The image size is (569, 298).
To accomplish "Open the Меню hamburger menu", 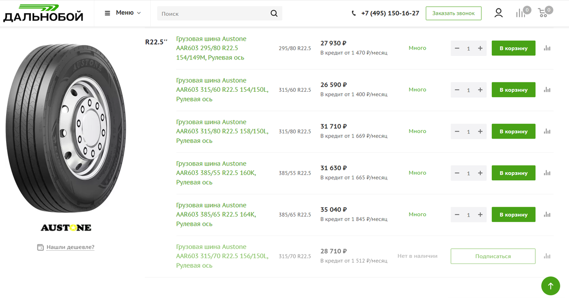I will (123, 13).
